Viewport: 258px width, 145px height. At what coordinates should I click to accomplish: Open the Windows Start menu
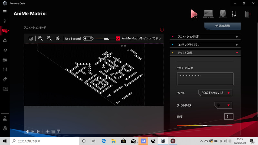coord(5,141)
